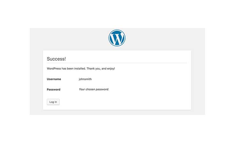
Task: Click the italic "Your chosen password." text
Action: pyautogui.click(x=94, y=89)
